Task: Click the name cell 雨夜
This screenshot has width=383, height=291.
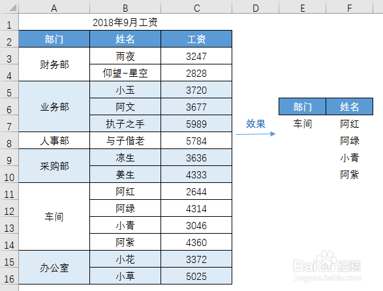Action: pos(125,56)
